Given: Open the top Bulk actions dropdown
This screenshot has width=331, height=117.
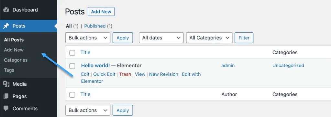Looking at the screenshot, I should 88,38.
